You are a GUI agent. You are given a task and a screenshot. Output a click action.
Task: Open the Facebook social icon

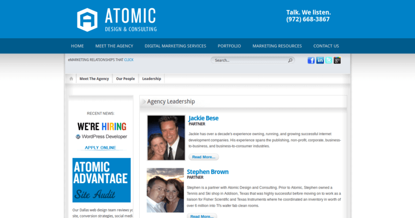tap(311, 60)
